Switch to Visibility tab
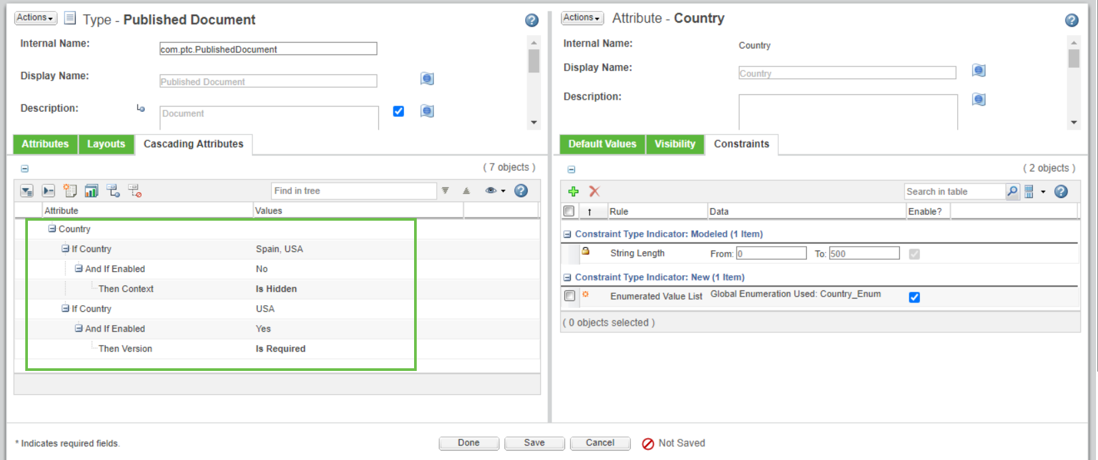 (x=675, y=144)
